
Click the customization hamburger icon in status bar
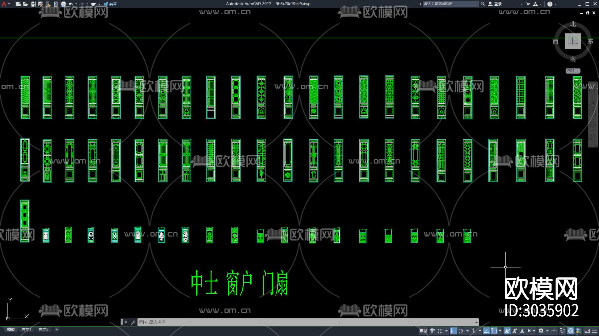pyautogui.click(x=595, y=331)
